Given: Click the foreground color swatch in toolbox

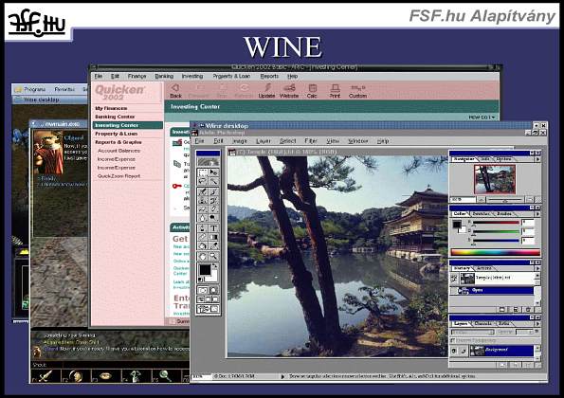Looking at the screenshot, I should point(205,269).
